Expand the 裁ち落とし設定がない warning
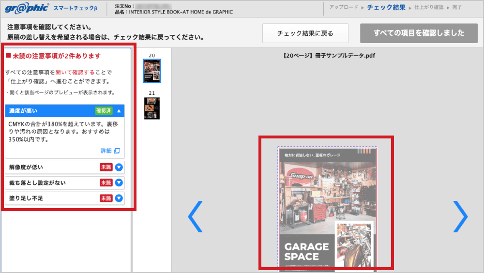Image resolution: width=484 pixels, height=273 pixels. pyautogui.click(x=119, y=183)
